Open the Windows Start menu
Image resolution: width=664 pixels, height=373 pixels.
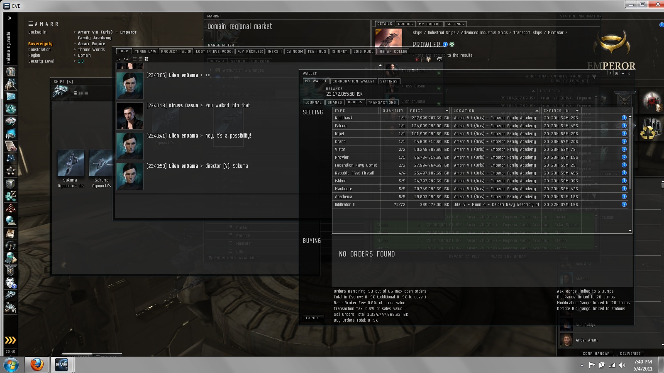[11, 365]
